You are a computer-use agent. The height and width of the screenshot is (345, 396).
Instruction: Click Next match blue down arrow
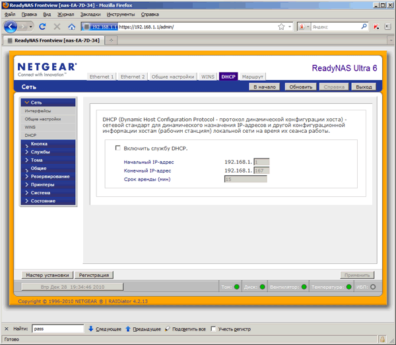pos(91,329)
